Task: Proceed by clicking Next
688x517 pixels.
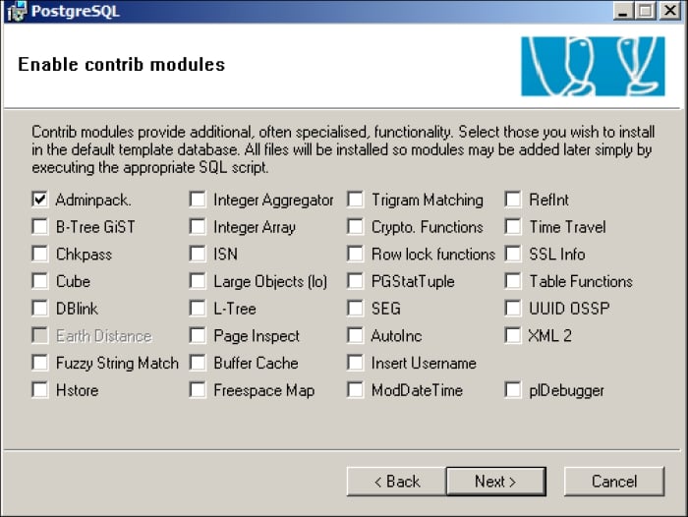Action: [495, 482]
